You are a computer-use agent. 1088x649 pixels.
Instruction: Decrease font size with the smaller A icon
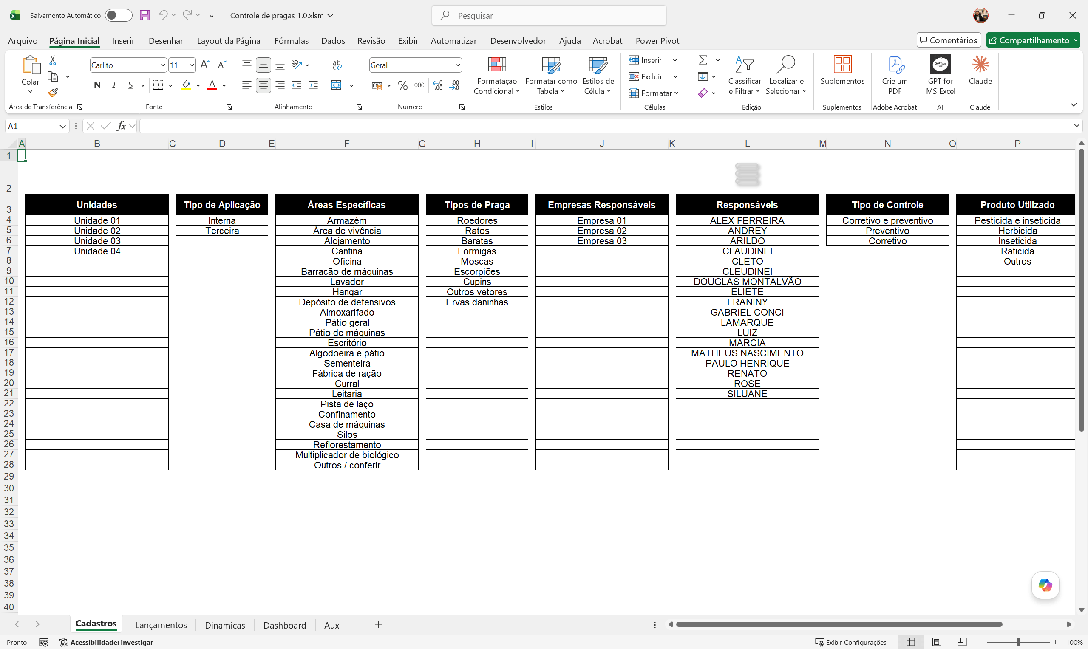tap(222, 65)
